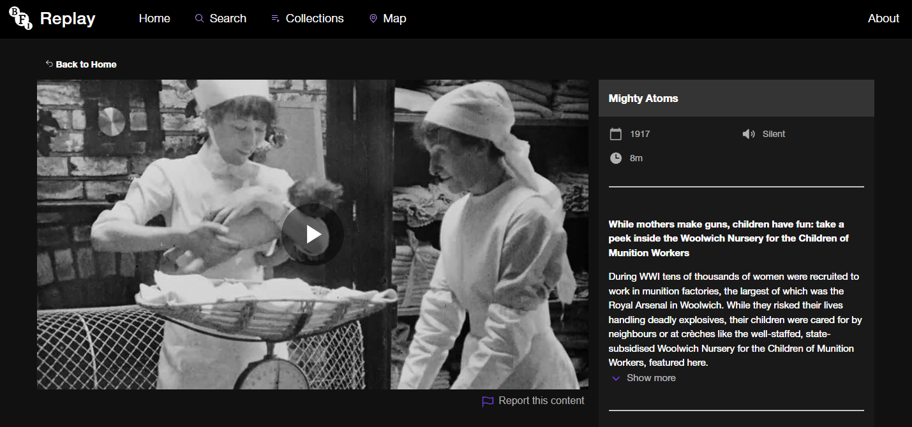Click the magnifier icon beside Search
The width and height of the screenshot is (912, 427).
[x=200, y=18]
